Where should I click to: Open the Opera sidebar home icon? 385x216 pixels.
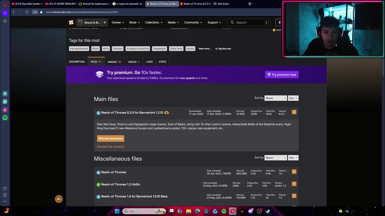[x=5, y=13]
